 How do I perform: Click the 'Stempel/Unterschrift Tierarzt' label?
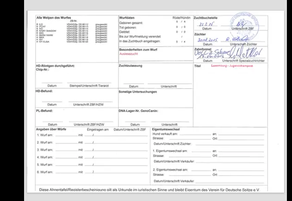[x=89, y=86]
